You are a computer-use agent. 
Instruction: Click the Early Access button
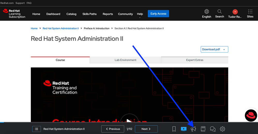(x=158, y=14)
